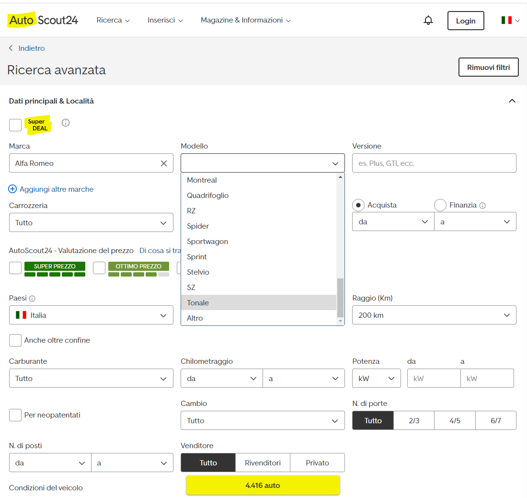
Task: Click the Super Deal info icon
Action: [66, 123]
